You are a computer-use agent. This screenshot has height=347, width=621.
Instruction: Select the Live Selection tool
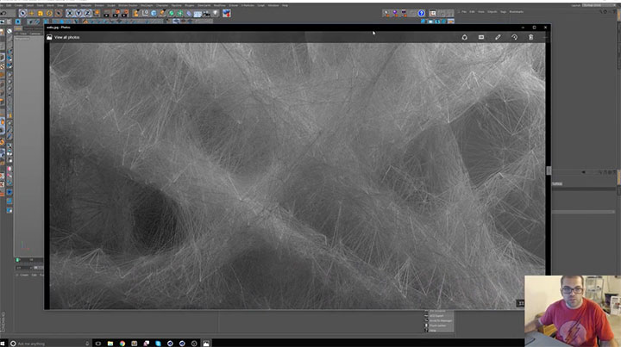(x=22, y=14)
